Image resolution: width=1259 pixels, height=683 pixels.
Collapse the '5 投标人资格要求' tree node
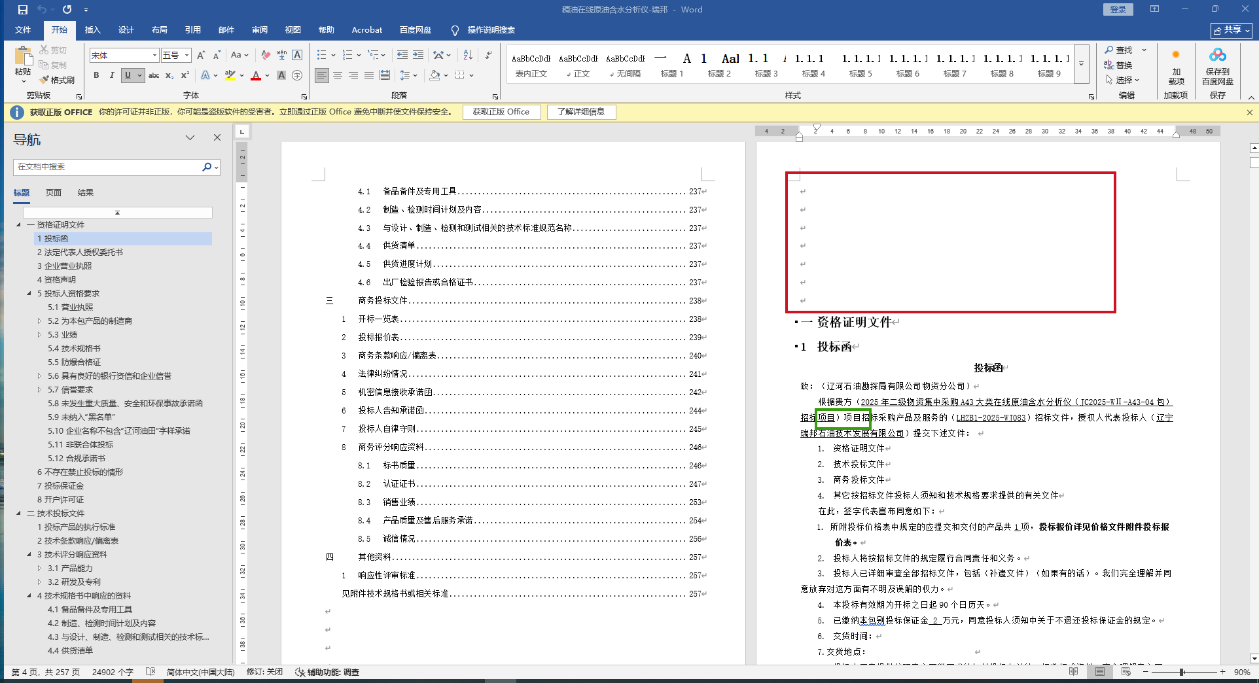(x=29, y=294)
